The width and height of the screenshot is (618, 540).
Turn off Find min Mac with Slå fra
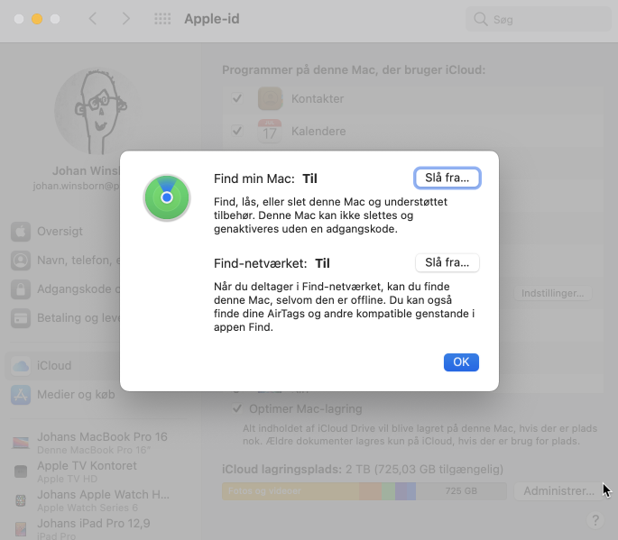coord(447,178)
